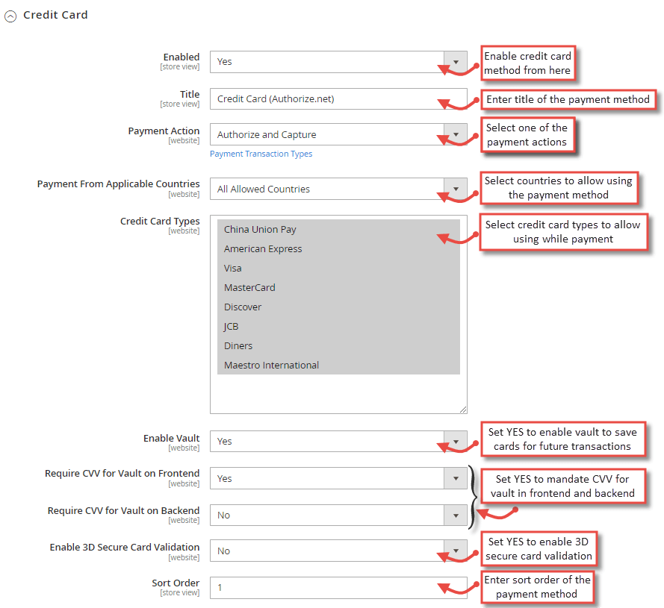
Task: Select Visa in Credit Card Types list
Action: point(232,268)
